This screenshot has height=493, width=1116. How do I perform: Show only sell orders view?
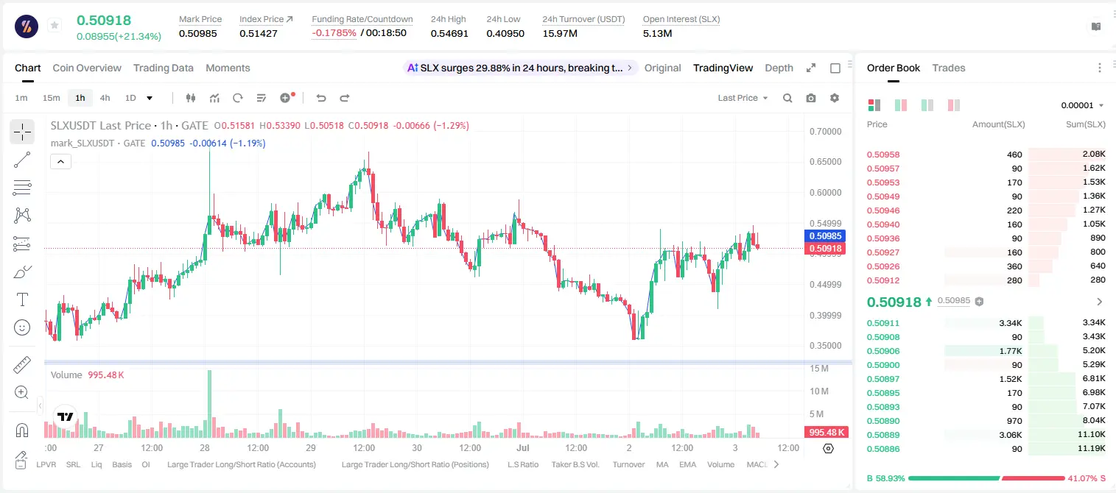click(954, 105)
